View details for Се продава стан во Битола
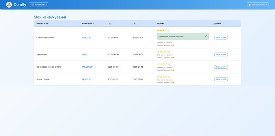 (x=221, y=67)
